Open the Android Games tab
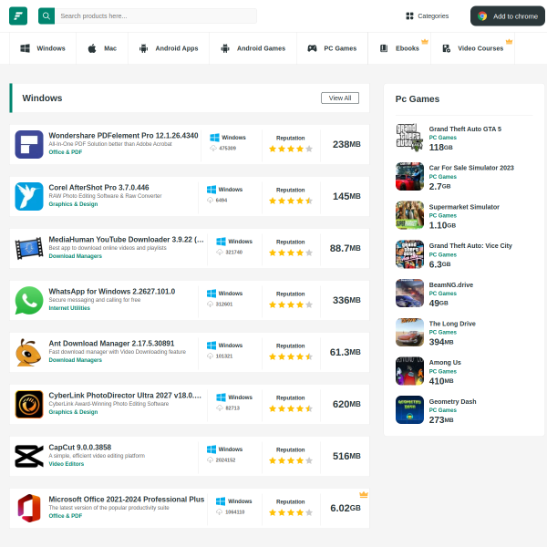The height and width of the screenshot is (547, 547). click(253, 48)
